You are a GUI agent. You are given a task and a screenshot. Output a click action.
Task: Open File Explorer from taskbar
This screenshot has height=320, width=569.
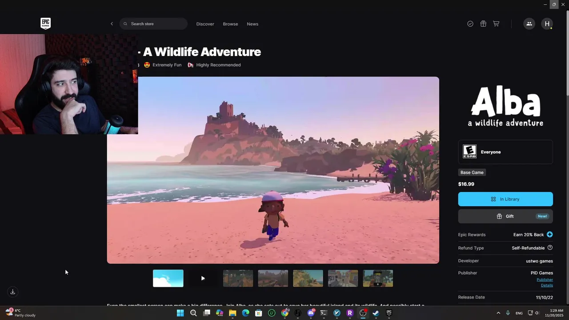tap(232, 313)
